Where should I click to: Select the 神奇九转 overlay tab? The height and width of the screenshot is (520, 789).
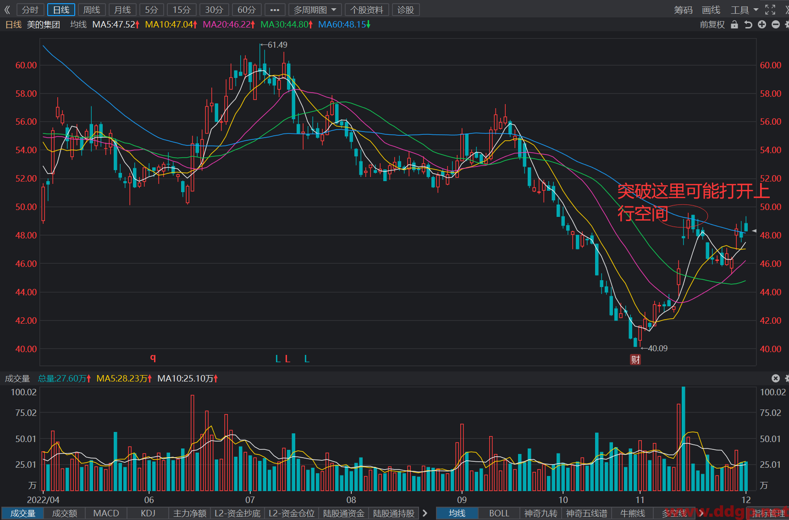pyautogui.click(x=541, y=513)
